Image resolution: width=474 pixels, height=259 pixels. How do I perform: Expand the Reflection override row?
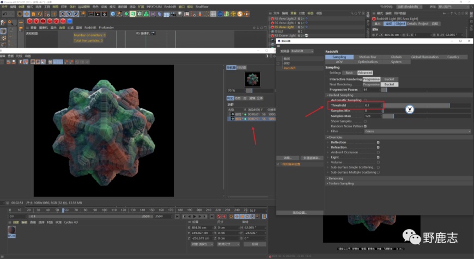(x=328, y=142)
